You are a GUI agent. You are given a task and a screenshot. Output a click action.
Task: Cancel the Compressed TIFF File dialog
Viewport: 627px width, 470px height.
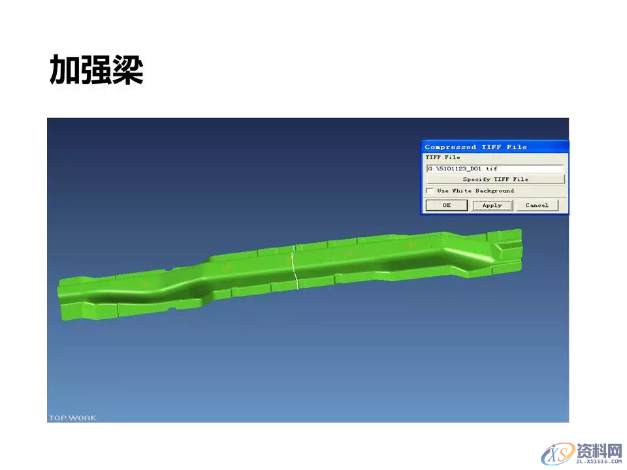(x=537, y=205)
